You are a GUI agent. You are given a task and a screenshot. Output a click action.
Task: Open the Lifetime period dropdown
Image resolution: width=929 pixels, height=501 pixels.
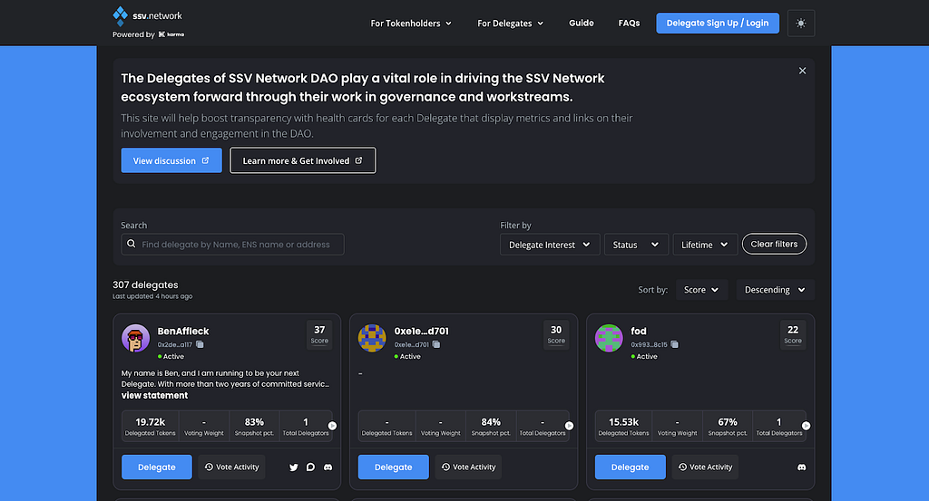(x=705, y=245)
